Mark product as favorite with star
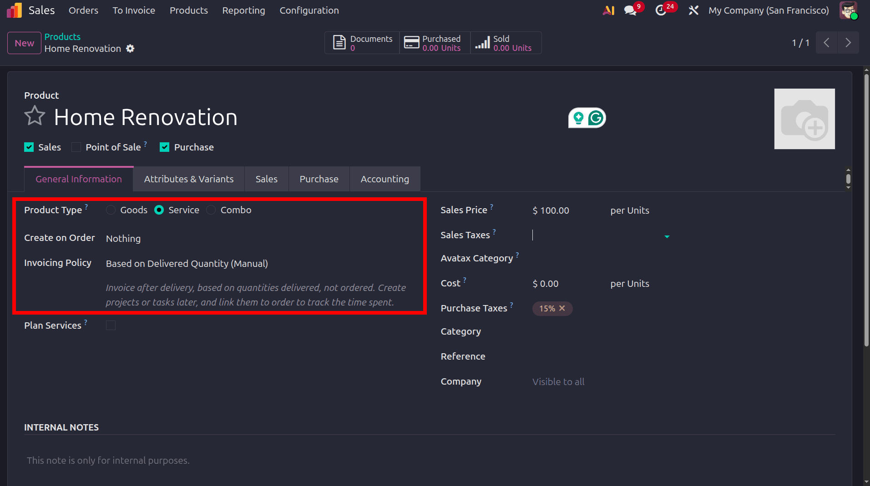Viewport: 870px width, 486px height. tap(35, 116)
